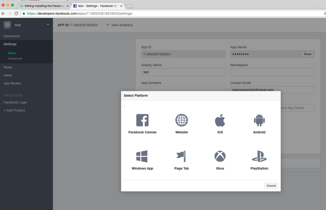Open Settings in the sidebar
Viewport: 326px width, 210px height.
click(x=10, y=44)
